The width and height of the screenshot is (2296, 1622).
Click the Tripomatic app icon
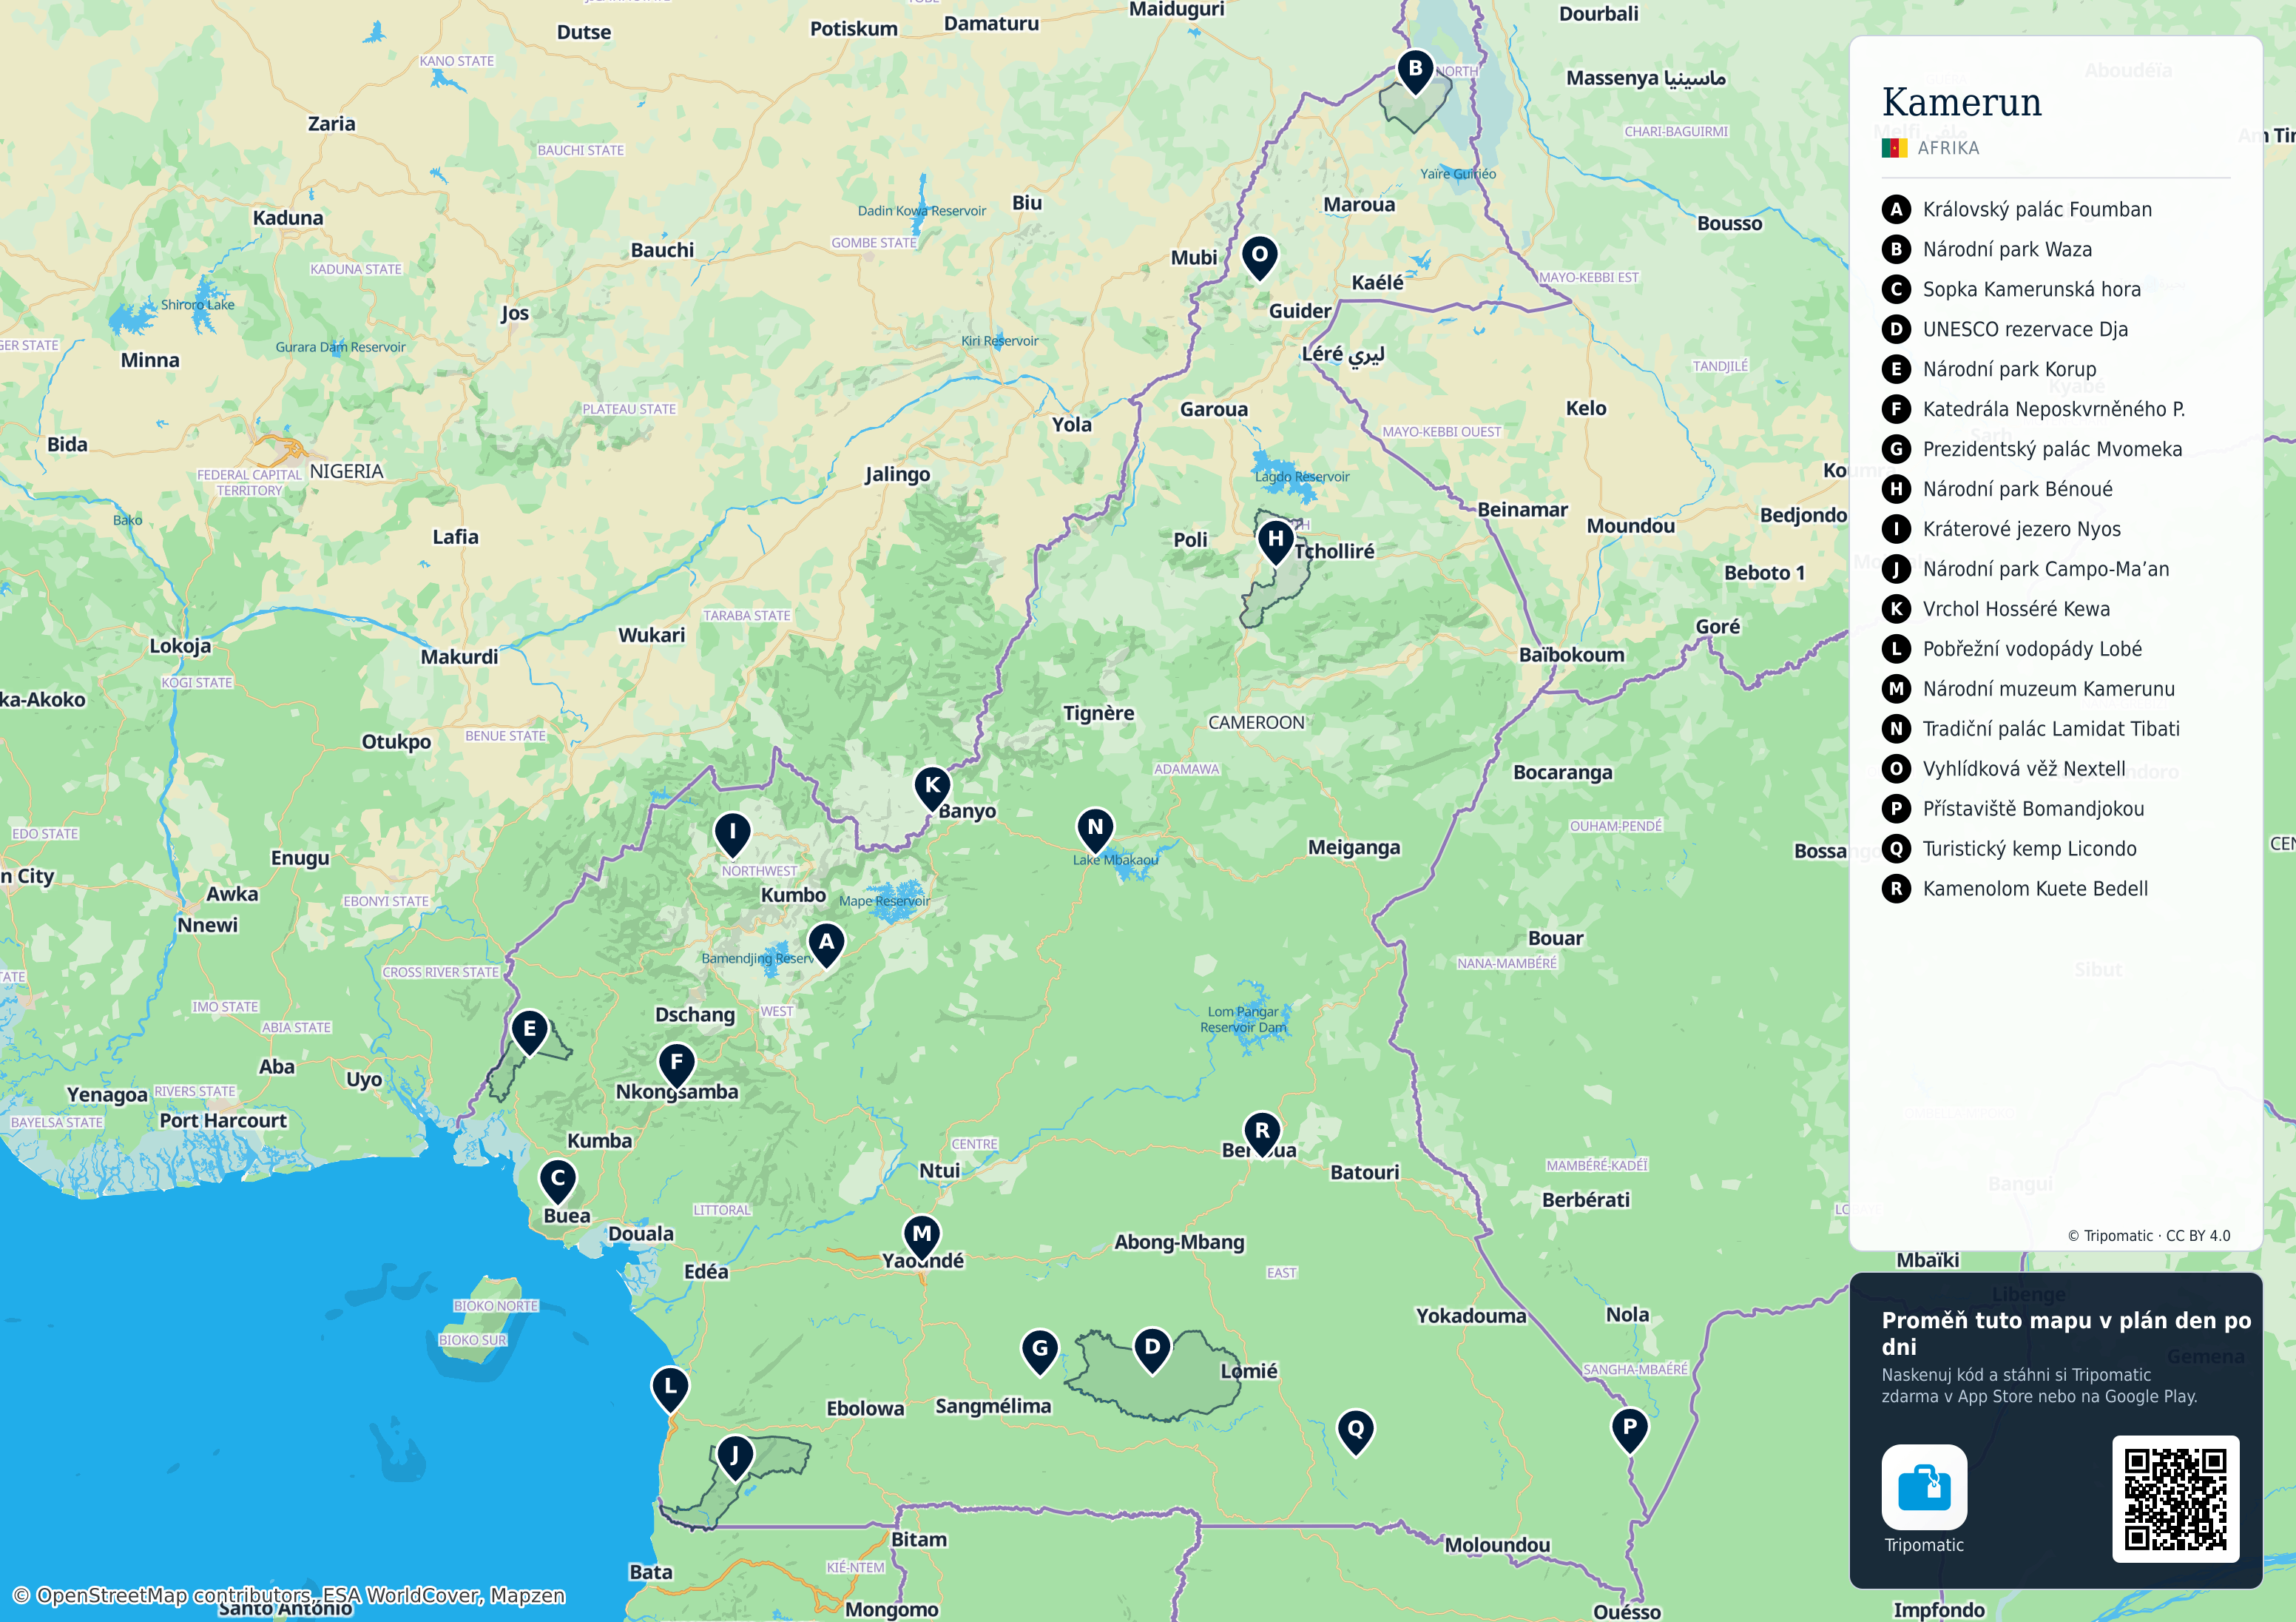(x=1924, y=1488)
